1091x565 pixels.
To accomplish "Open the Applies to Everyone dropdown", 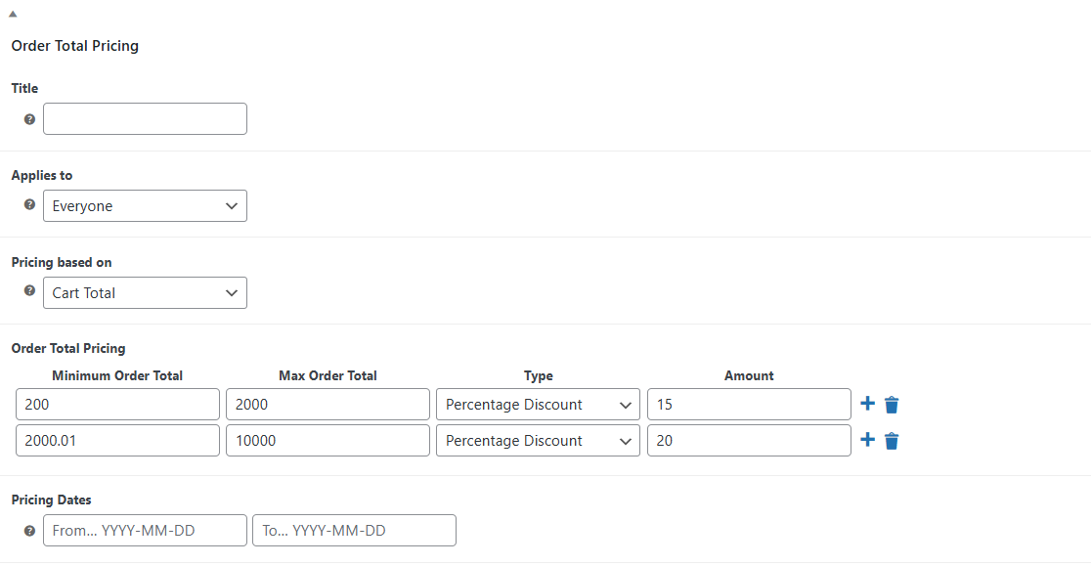I will (145, 206).
